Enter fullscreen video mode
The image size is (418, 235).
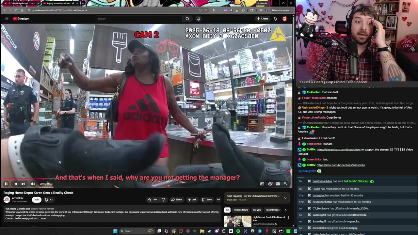[286, 184]
